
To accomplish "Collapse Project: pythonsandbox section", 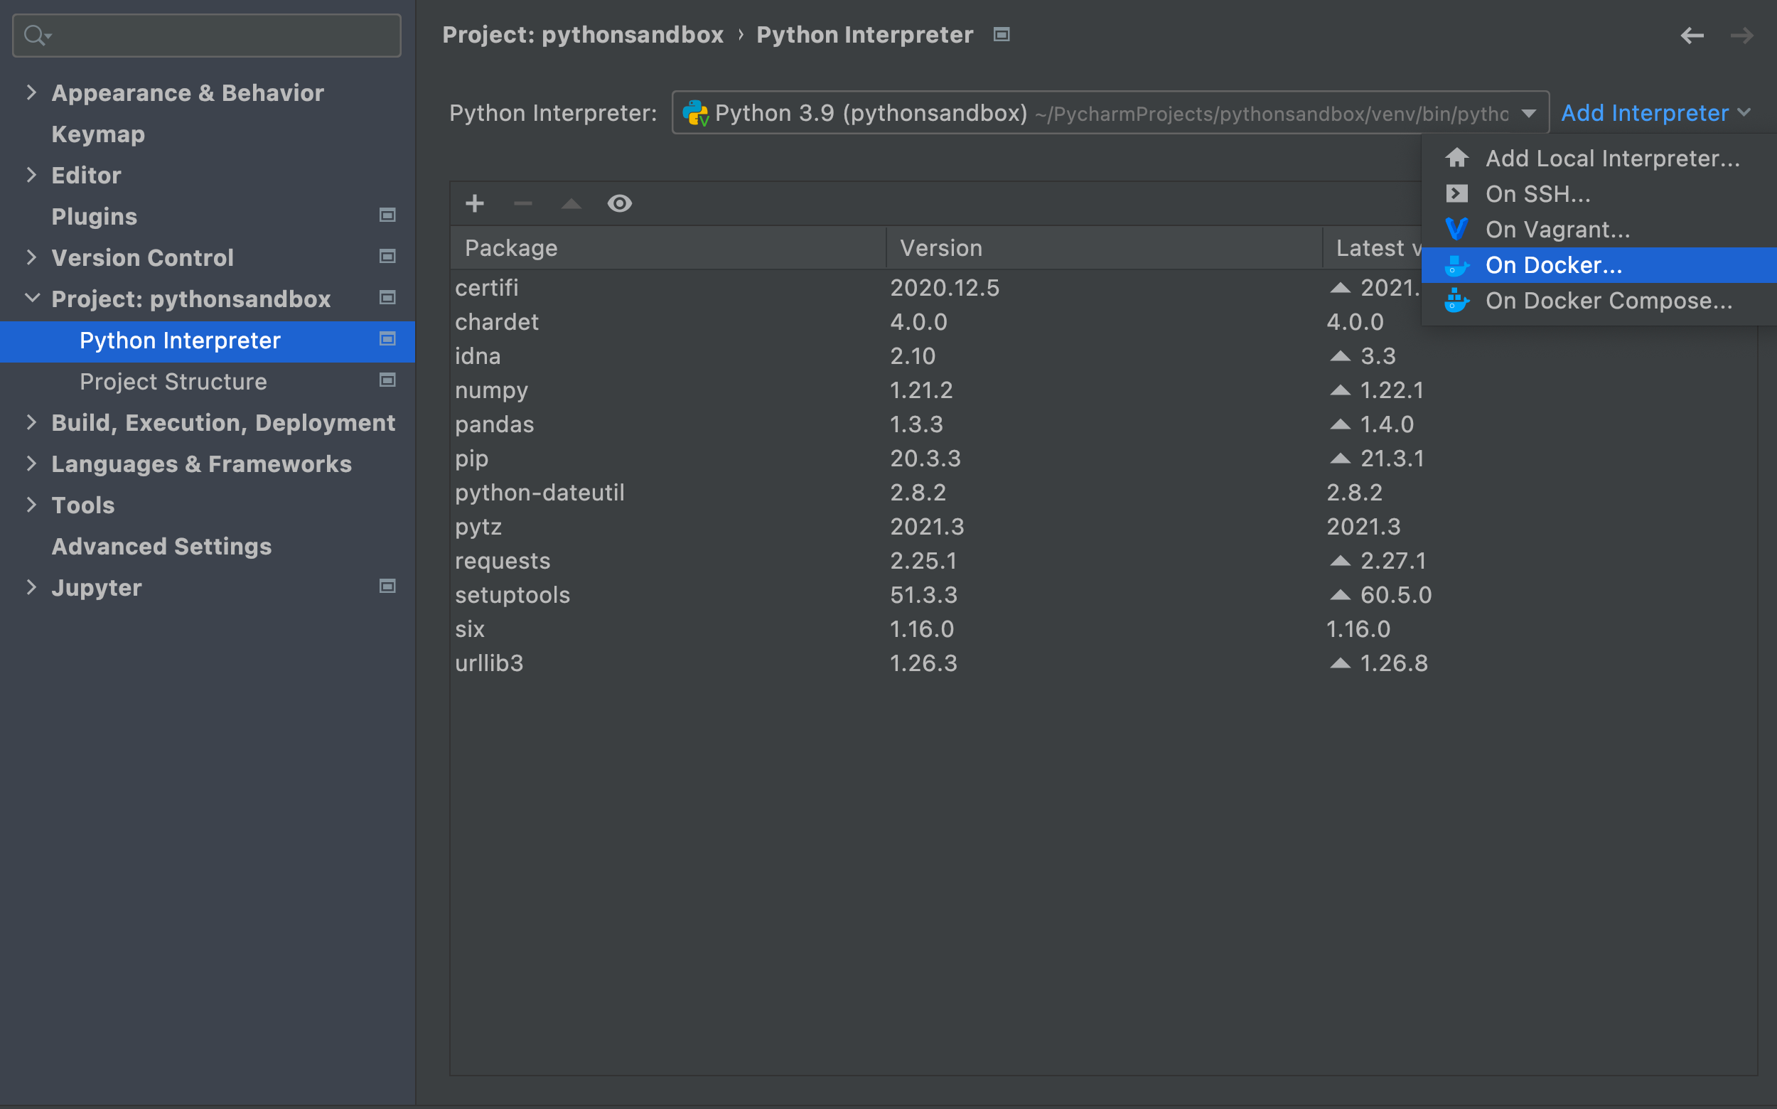I will (x=32, y=298).
